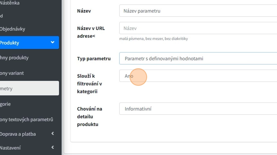
Task: Click the Doprava a platba menu label
Action: tap(18, 134)
